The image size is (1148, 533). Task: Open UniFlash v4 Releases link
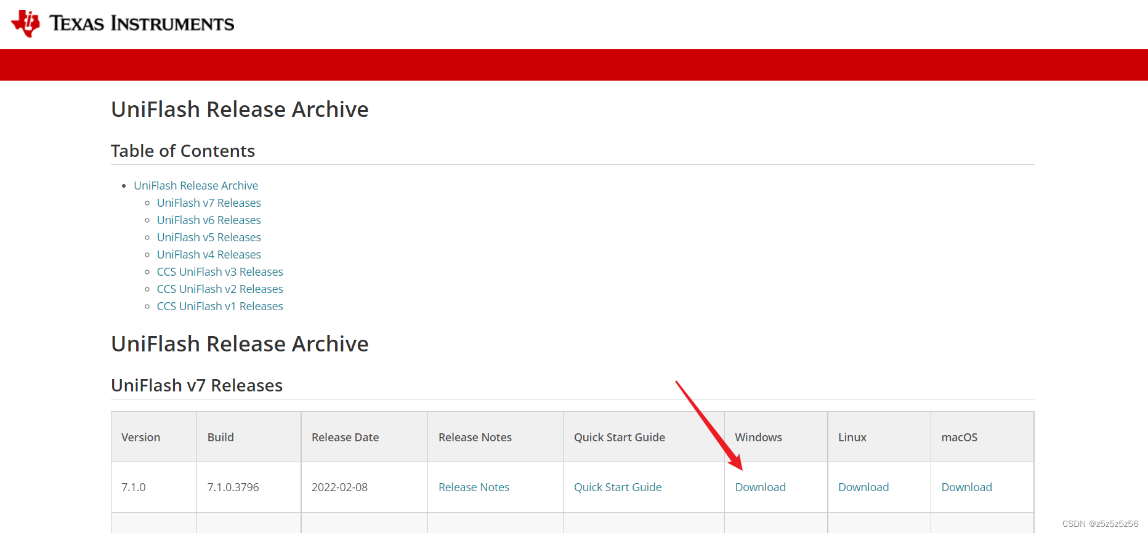pos(209,254)
